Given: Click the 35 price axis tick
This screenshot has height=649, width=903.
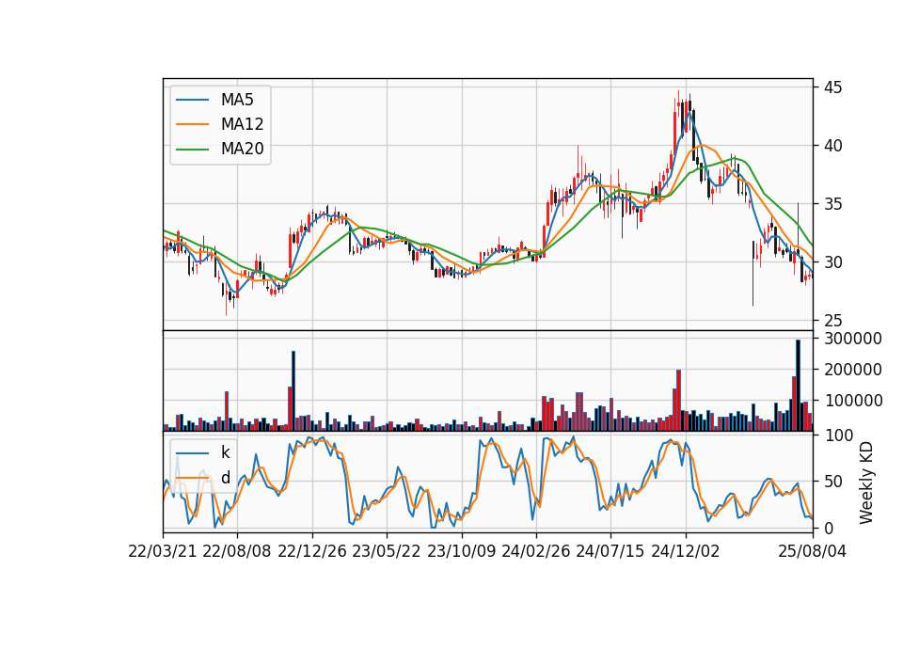Looking at the screenshot, I should click(832, 204).
